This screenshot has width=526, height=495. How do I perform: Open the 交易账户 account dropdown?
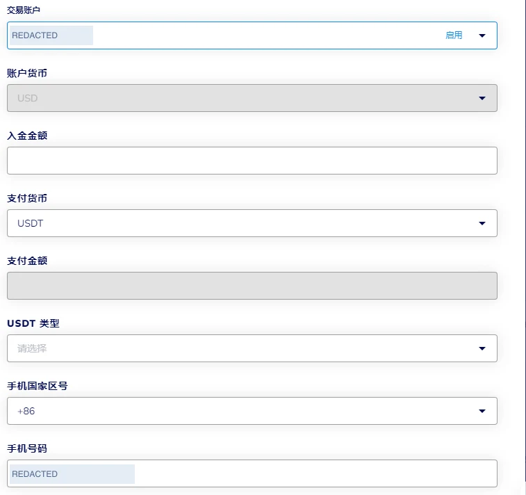[x=252, y=35]
